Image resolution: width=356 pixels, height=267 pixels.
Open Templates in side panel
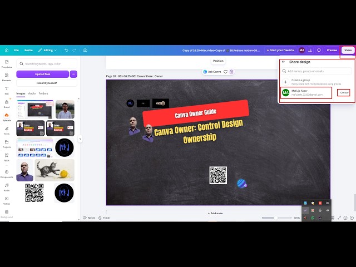click(7, 64)
